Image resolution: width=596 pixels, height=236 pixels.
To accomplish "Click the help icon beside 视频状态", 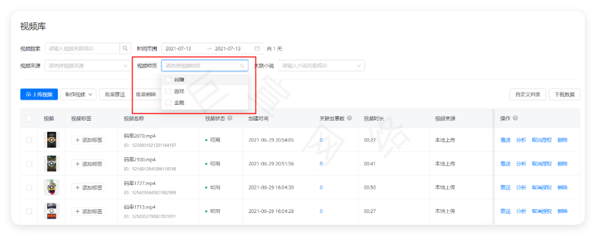I will pyautogui.click(x=230, y=118).
